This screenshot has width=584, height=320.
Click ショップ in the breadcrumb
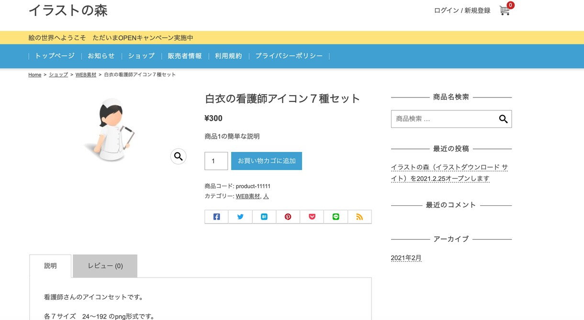(58, 75)
